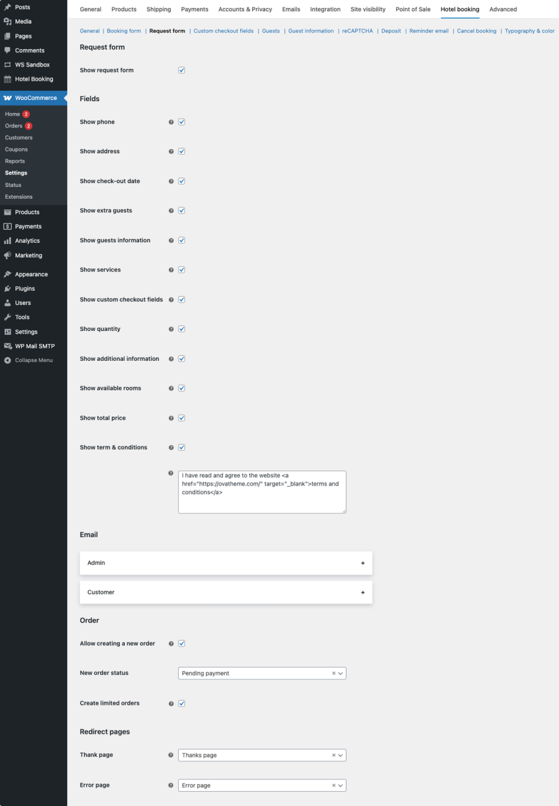
Task: Click the Comments bubble icon
Action: pos(7,50)
